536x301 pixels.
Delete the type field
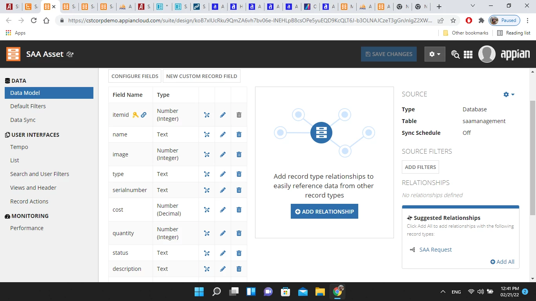(x=239, y=174)
